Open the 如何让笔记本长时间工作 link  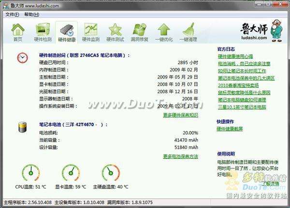point(242,71)
